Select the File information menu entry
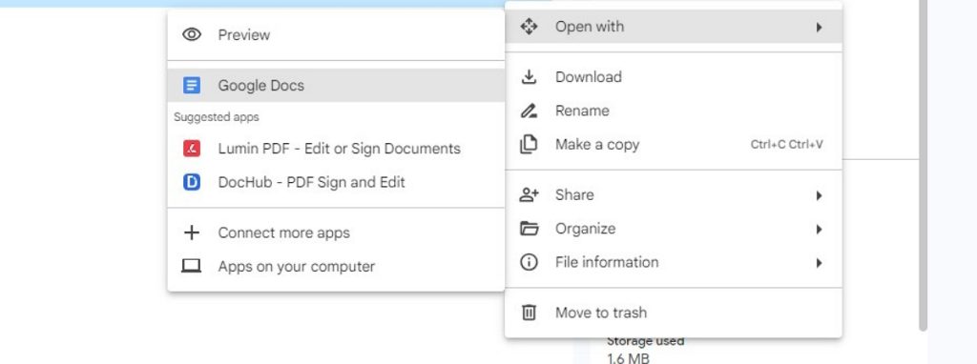Viewport: 977px width, 364px height. pos(674,262)
